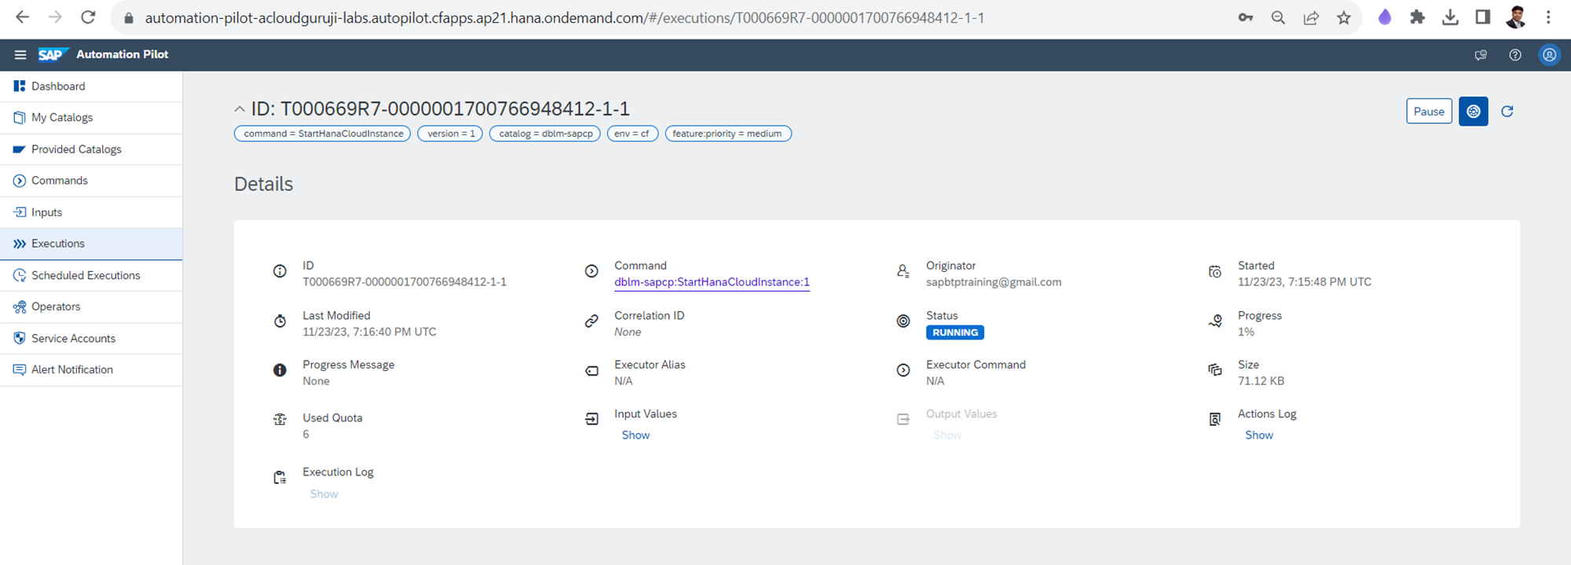Click the refresh execution icon

(1507, 112)
